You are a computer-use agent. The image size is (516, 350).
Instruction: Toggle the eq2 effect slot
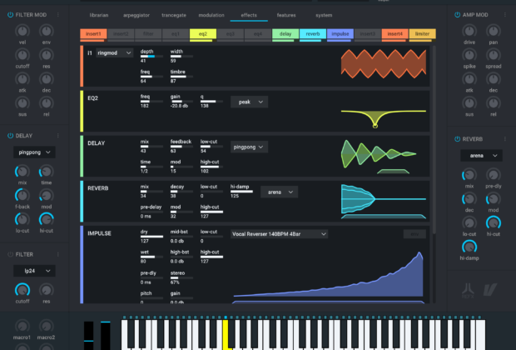pyautogui.click(x=203, y=34)
